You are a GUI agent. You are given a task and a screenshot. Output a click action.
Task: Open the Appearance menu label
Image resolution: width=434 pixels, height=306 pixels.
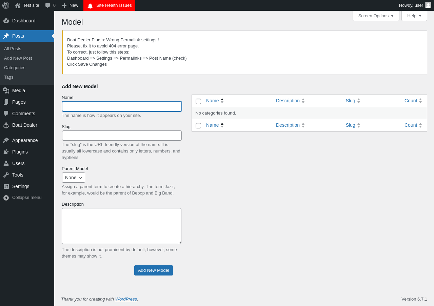25,140
